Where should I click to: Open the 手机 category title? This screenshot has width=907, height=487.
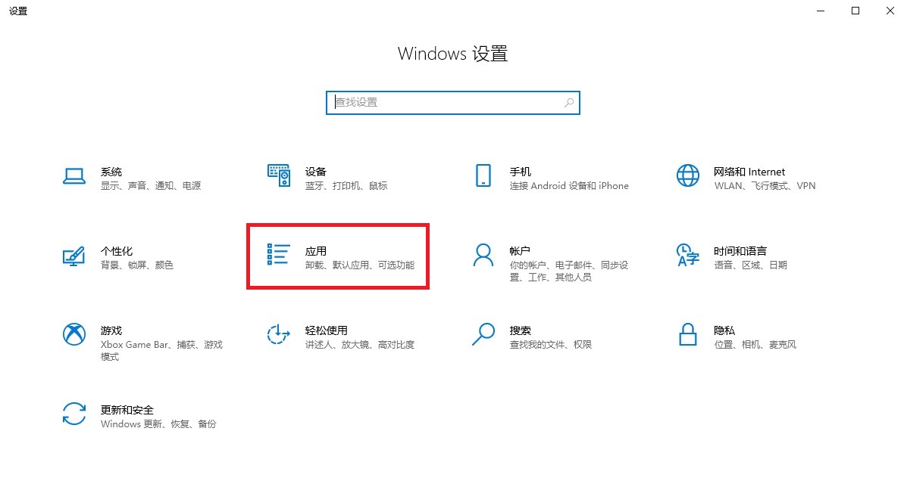(x=520, y=172)
